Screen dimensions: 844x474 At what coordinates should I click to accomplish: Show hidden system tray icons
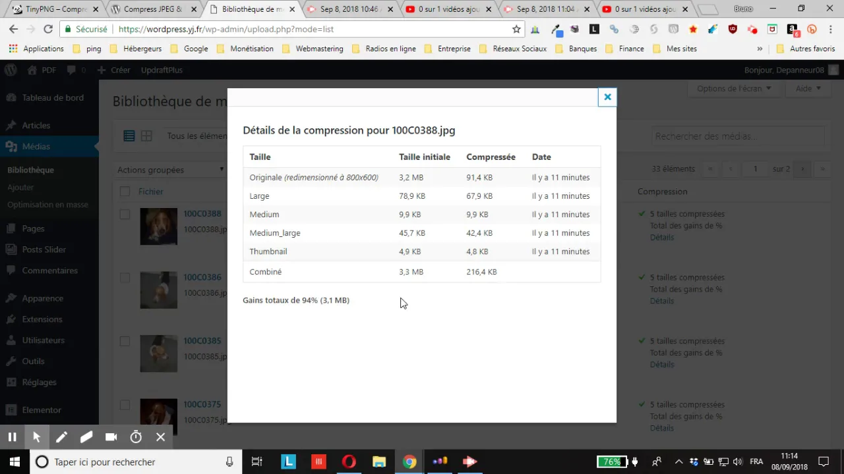678,461
